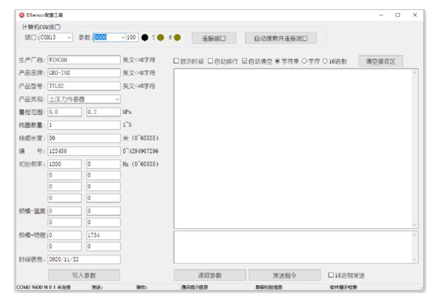Enable the 16进制发送 checkbox
This screenshot has height=303, width=439.
(x=331, y=275)
